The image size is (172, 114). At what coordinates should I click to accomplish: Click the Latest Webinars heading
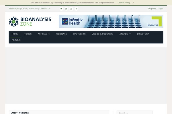click(x=20, y=113)
